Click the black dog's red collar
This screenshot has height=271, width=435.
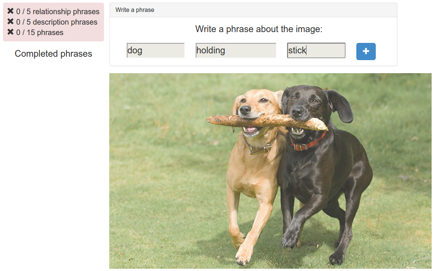click(308, 142)
